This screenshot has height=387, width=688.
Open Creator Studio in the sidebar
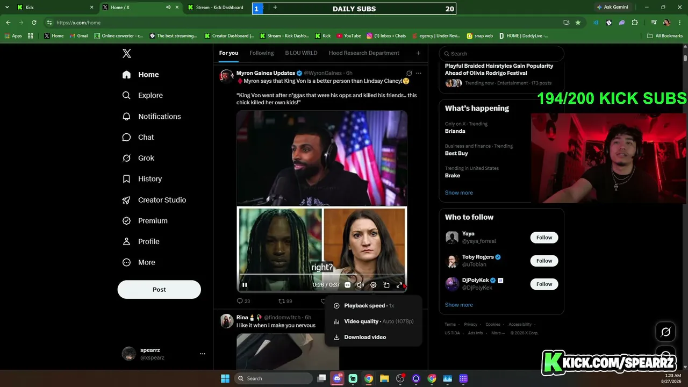coord(155,200)
